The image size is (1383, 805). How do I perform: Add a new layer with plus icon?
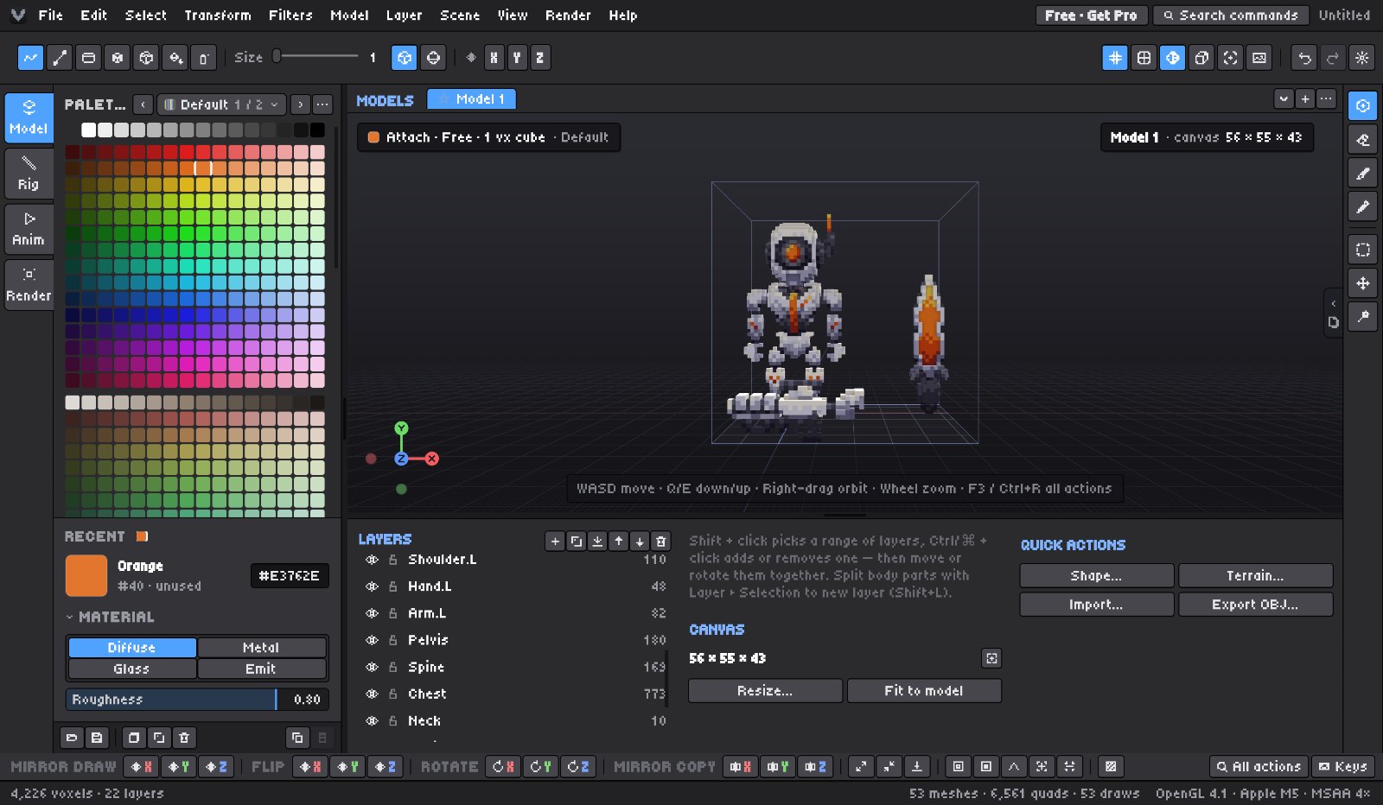[x=555, y=542]
